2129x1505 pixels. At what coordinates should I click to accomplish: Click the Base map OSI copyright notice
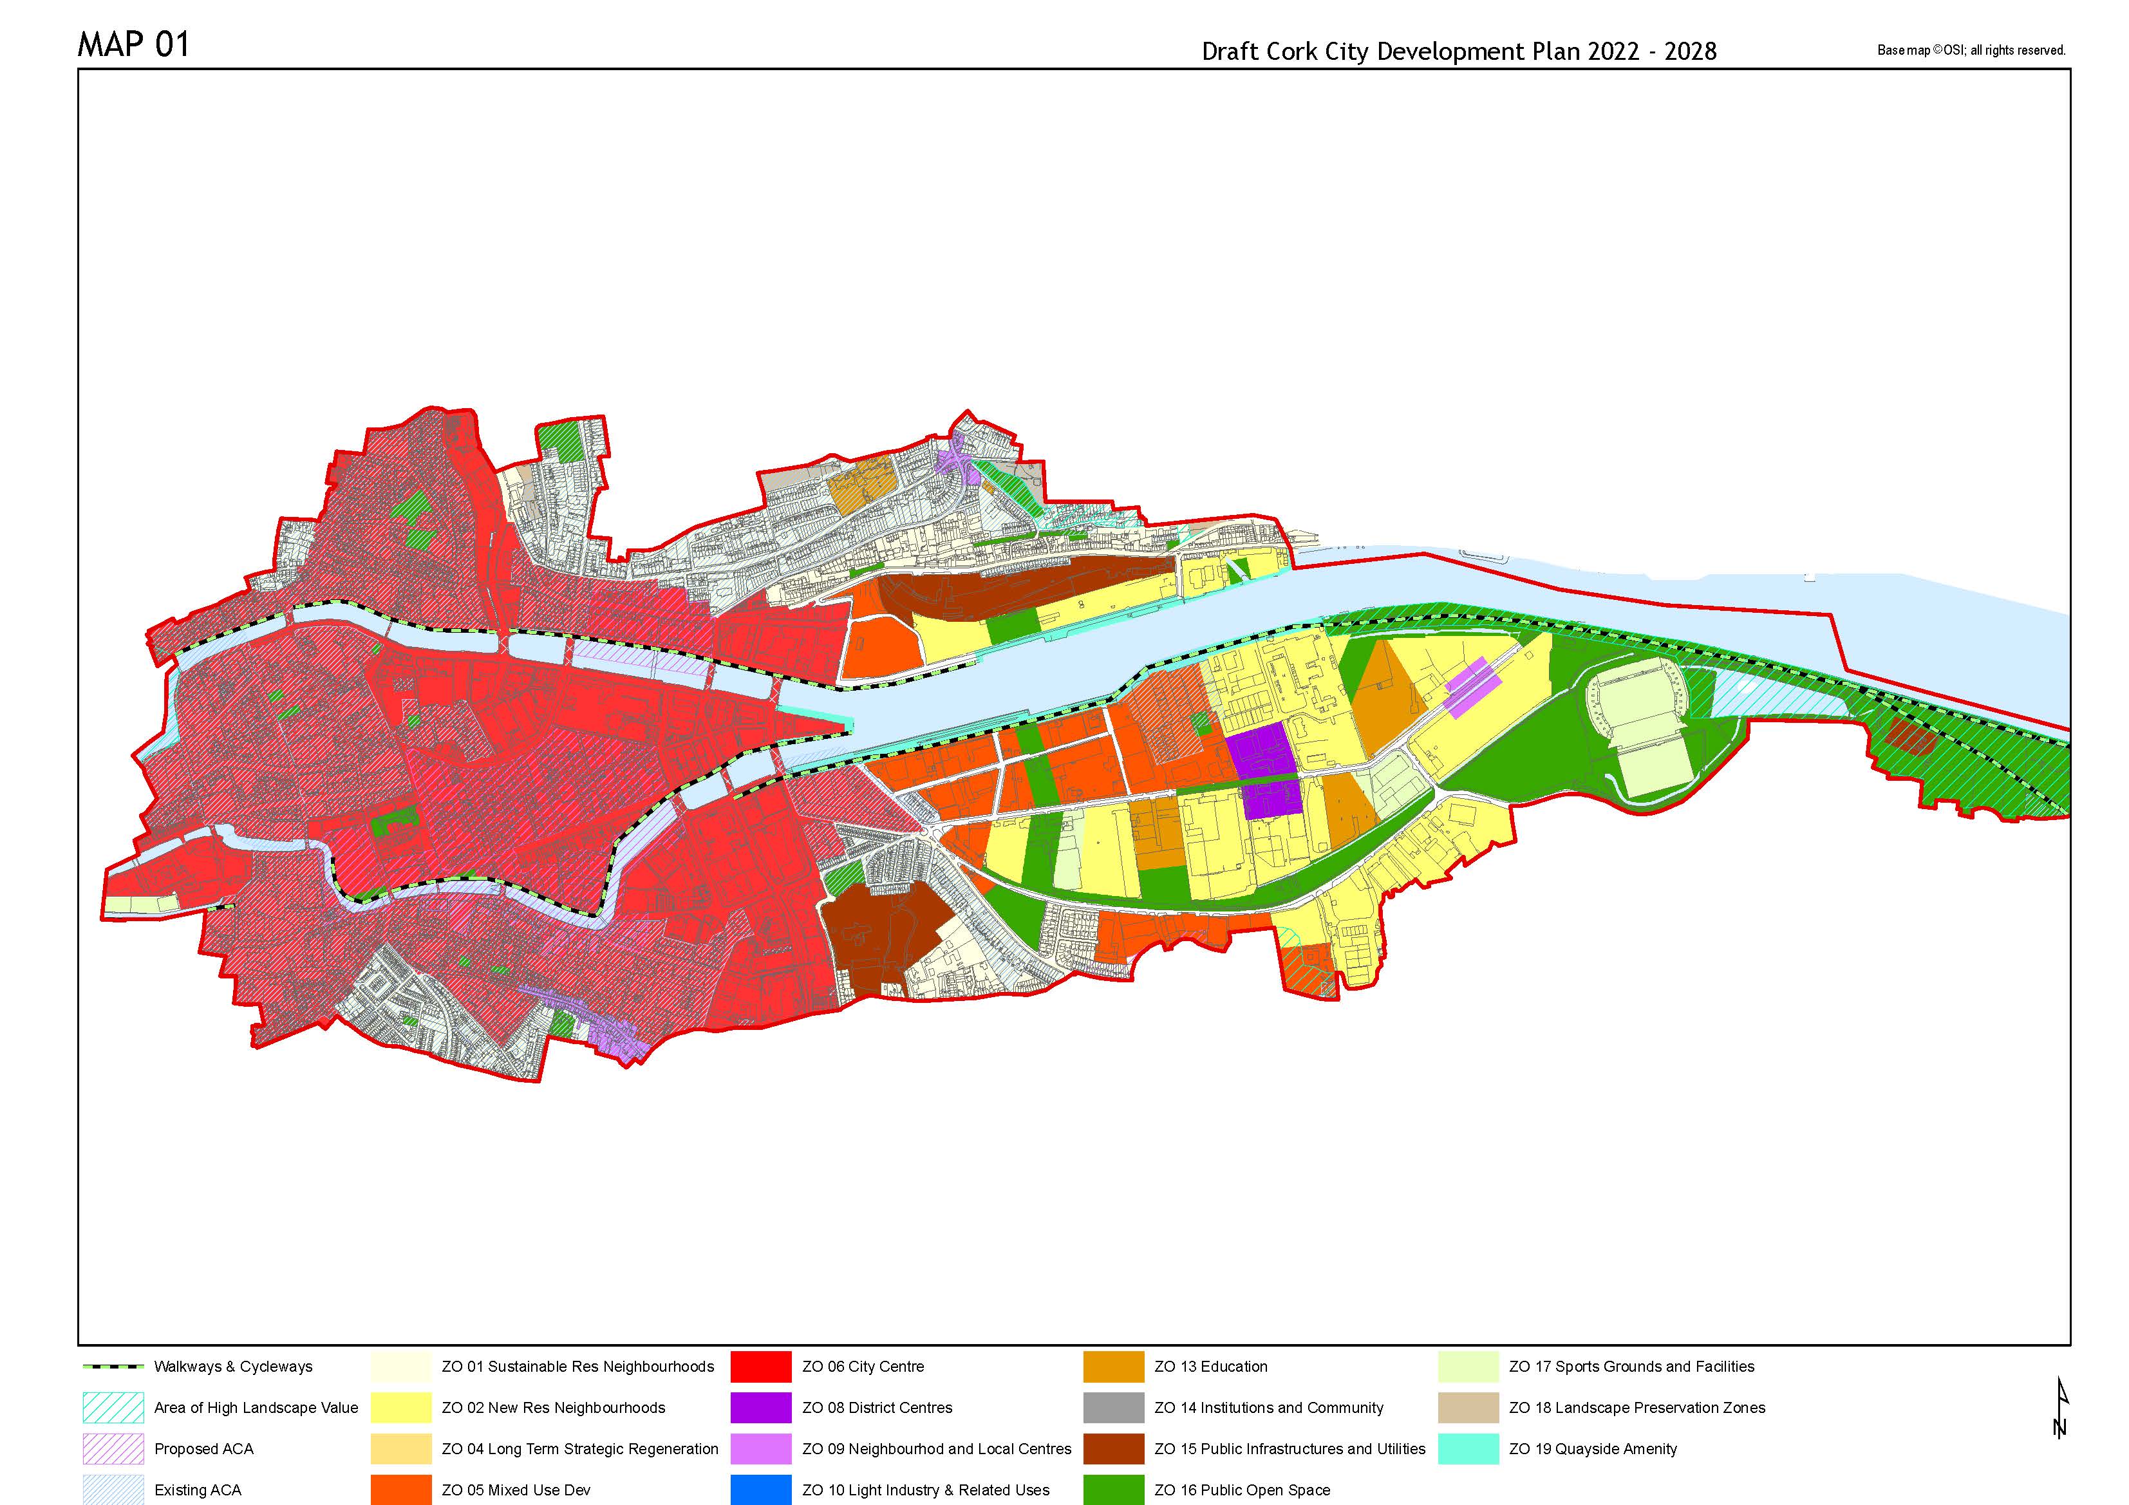click(1971, 50)
